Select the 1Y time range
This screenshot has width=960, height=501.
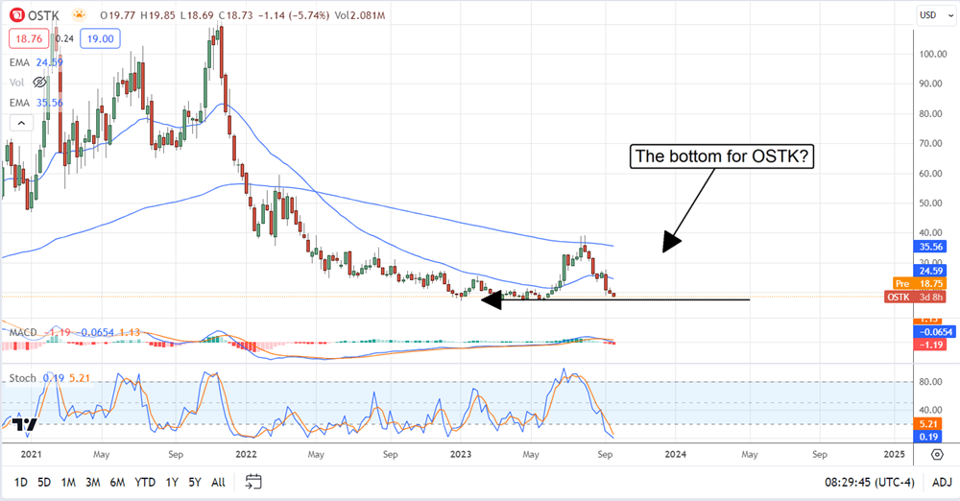tap(172, 483)
